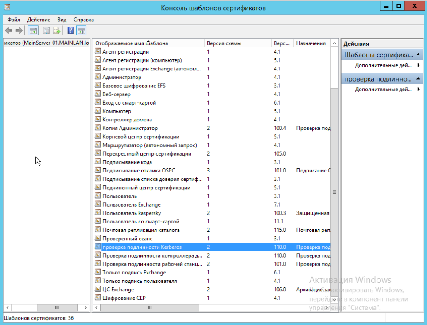Viewport: 427px width, 325px height.
Task: Click the Back arrow toolbar icon
Action: pos(8,31)
